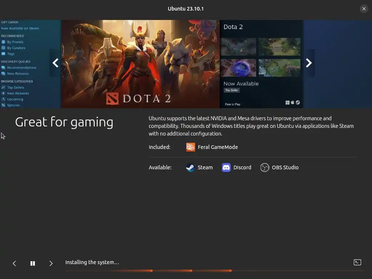Screen dimensions: 372x279
Task: Open New Releases under Discovery Queues
Action: pyautogui.click(x=18, y=73)
